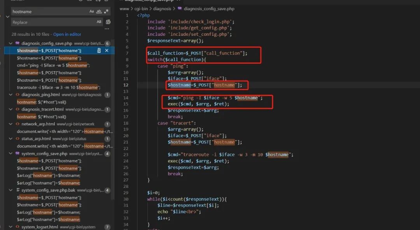This screenshot has height=230, width=420.
Task: Click HTML file icon of diagnosis_tracert.html
Action: 17,109
